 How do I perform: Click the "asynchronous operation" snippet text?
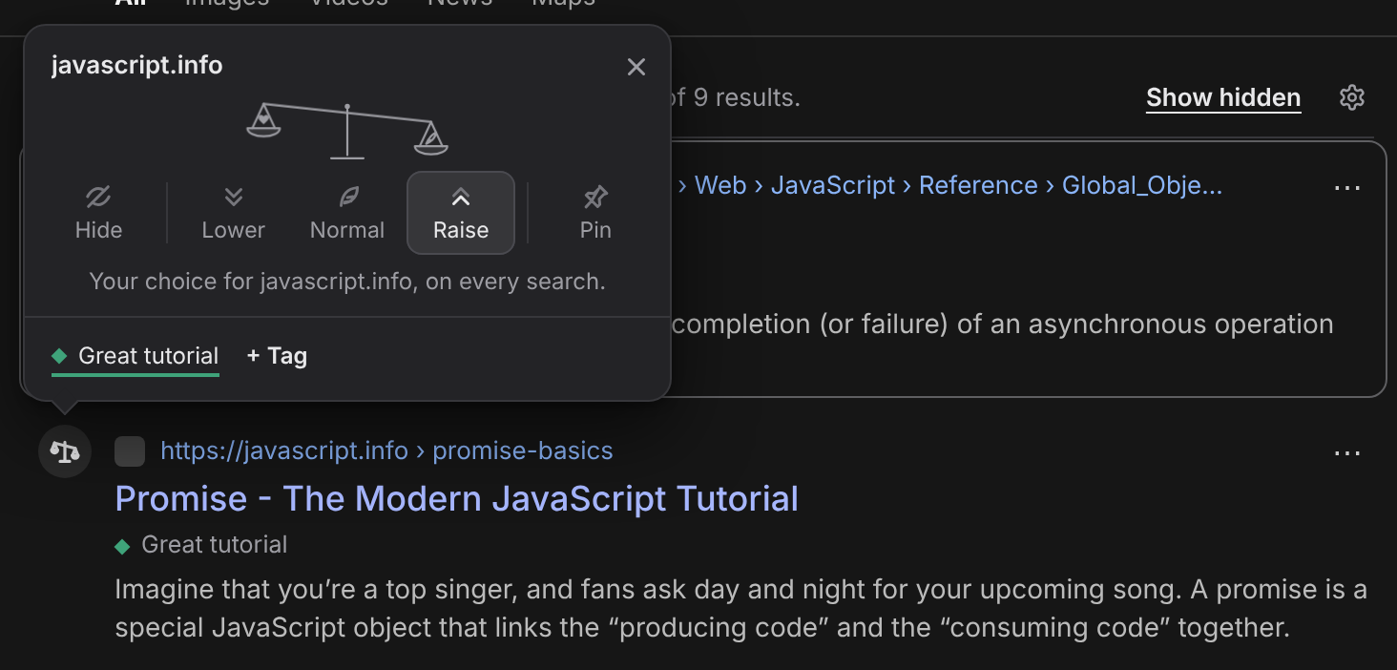click(1180, 325)
